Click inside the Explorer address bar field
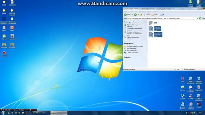Image resolution: width=205 pixels, height=115 pixels. coord(163,19)
